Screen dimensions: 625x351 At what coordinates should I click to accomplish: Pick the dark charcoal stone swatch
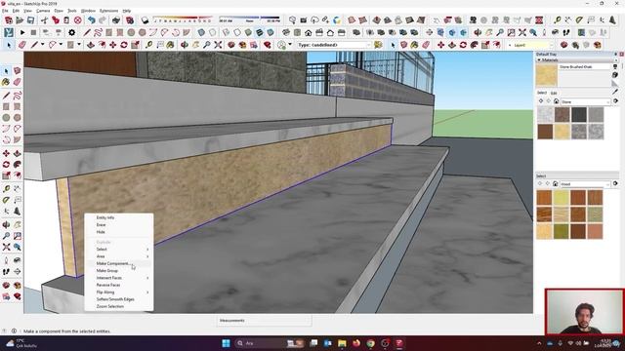click(x=579, y=115)
